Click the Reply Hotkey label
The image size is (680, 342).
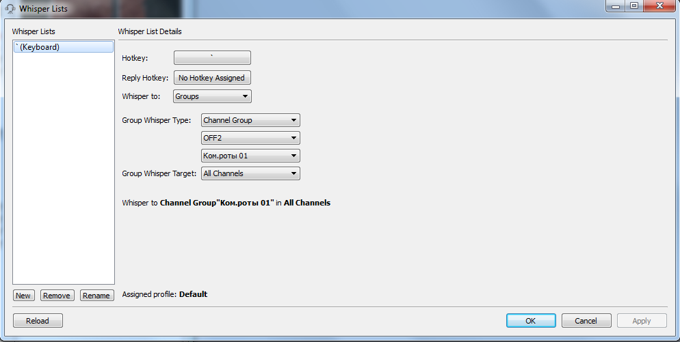[x=145, y=78]
